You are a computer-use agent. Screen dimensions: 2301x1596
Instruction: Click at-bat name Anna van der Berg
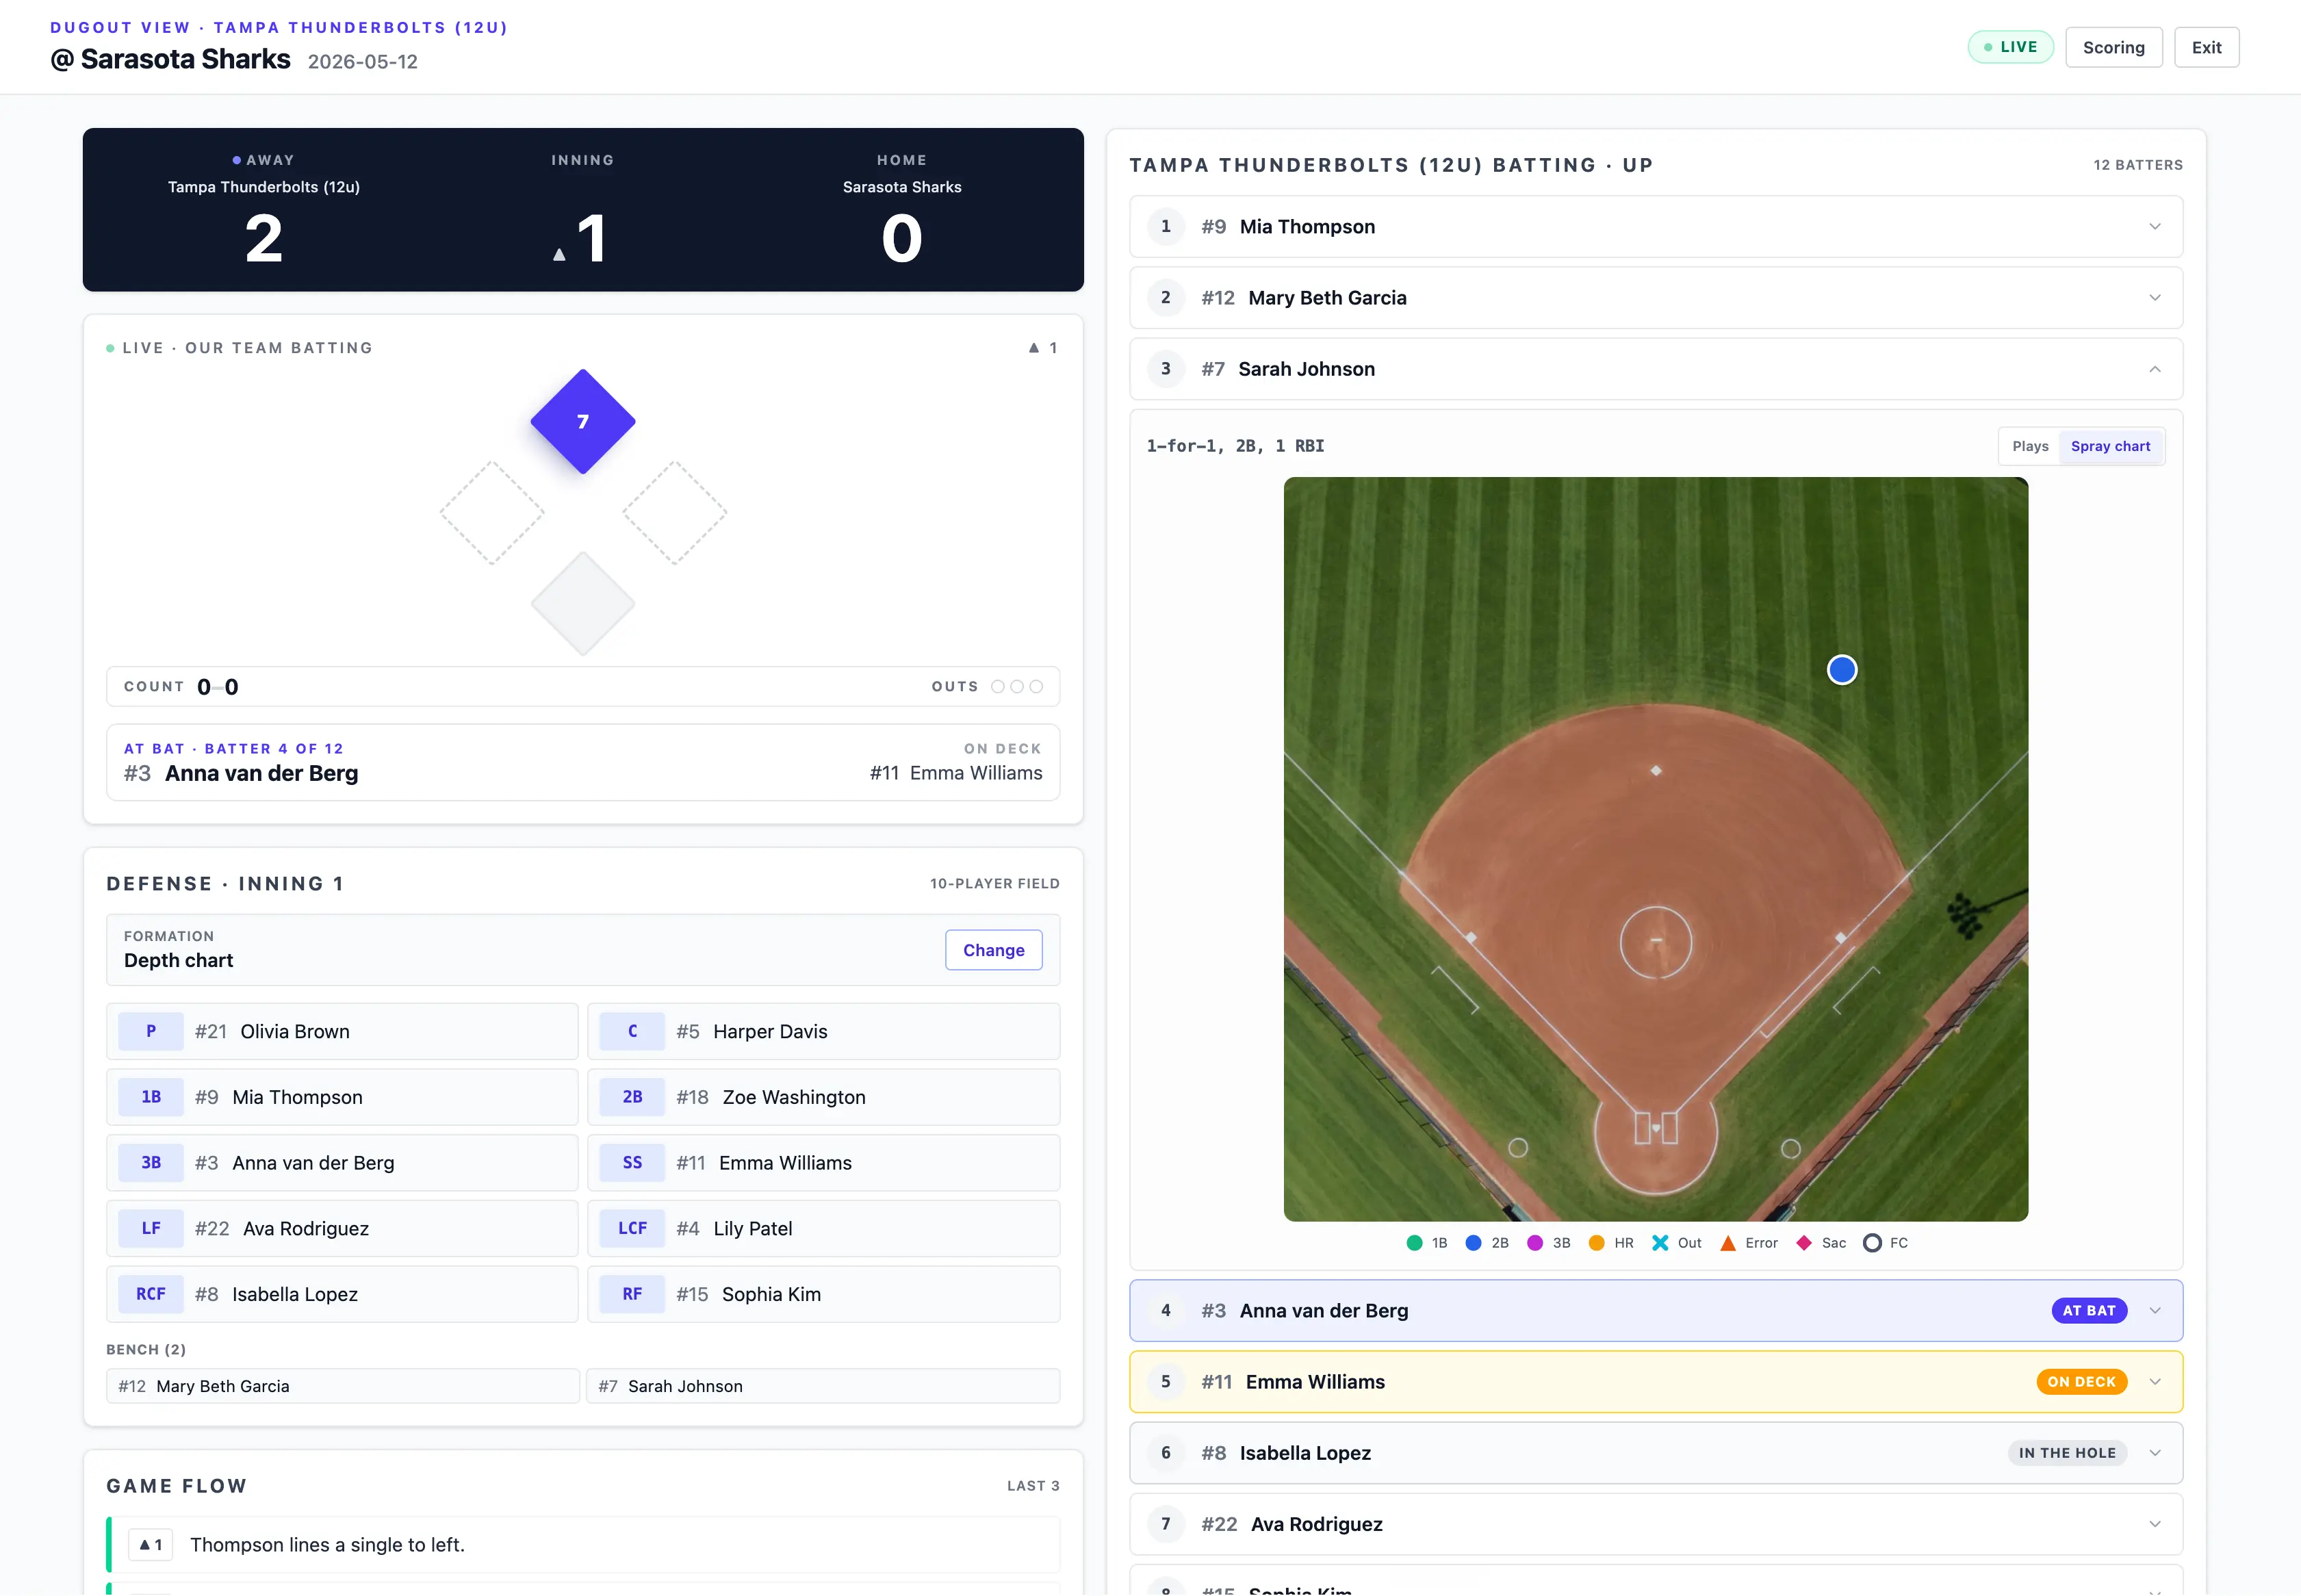click(261, 773)
